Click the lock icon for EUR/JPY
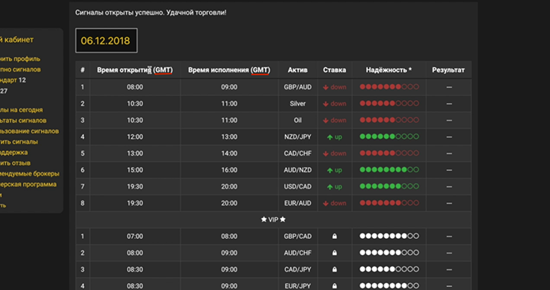550x290 pixels. point(335,285)
